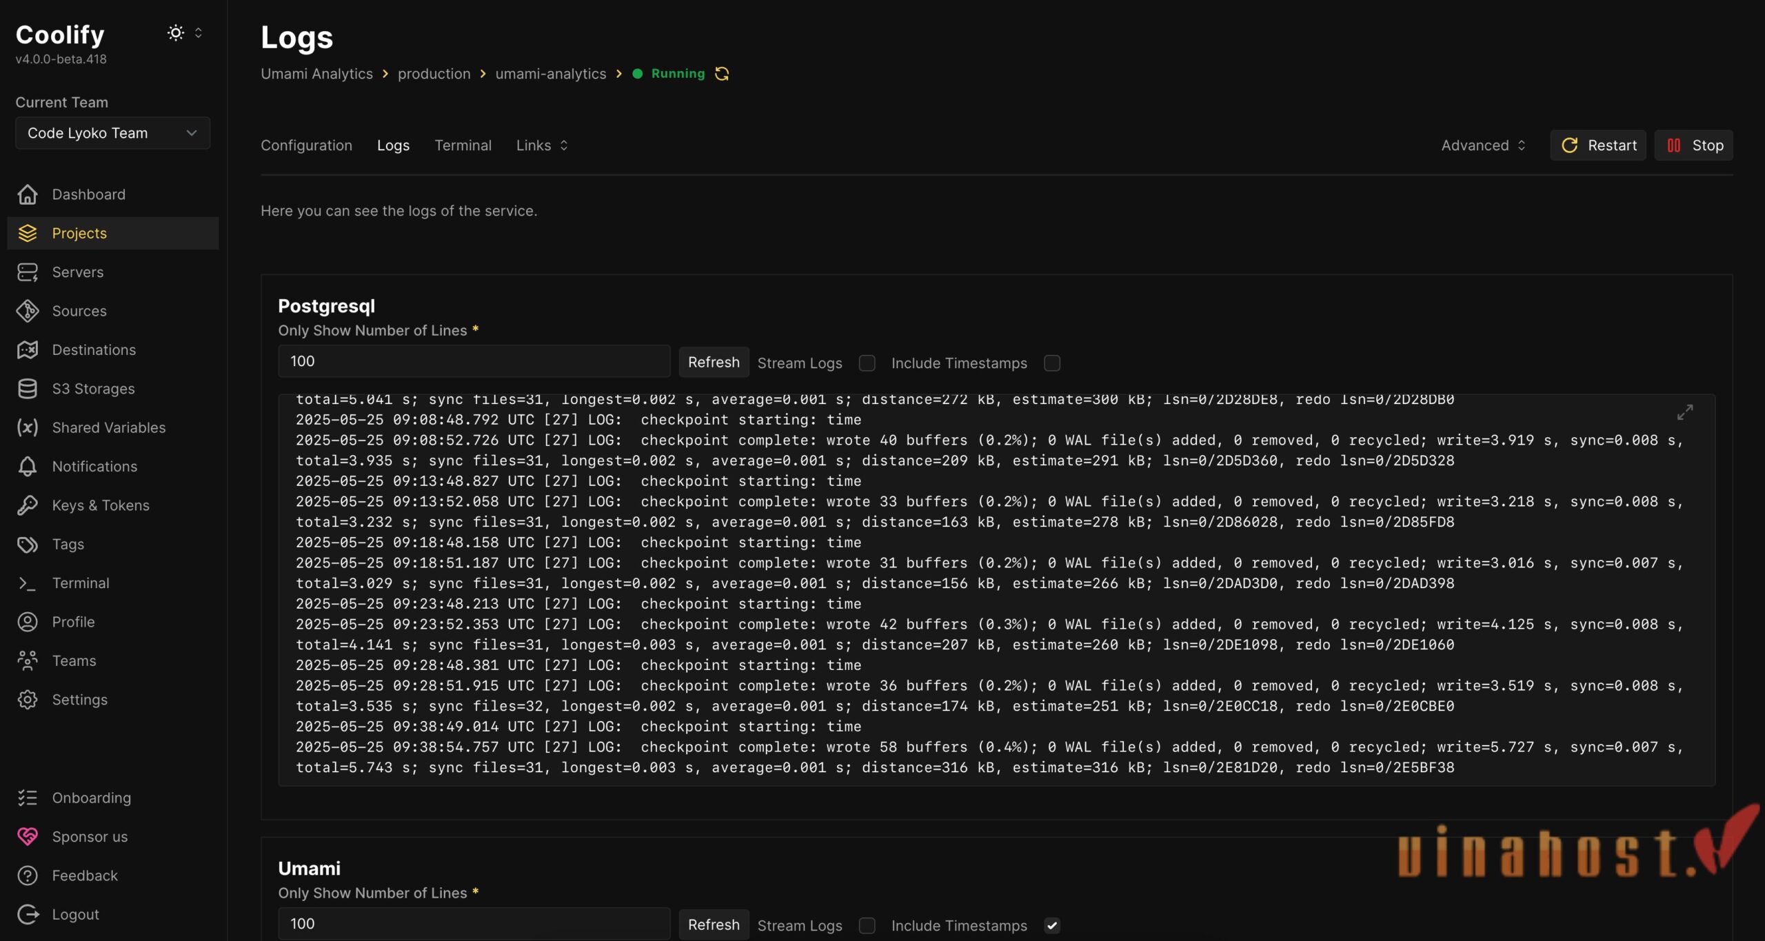The image size is (1765, 941).
Task: Restart the umami-analytics service
Action: click(1598, 145)
